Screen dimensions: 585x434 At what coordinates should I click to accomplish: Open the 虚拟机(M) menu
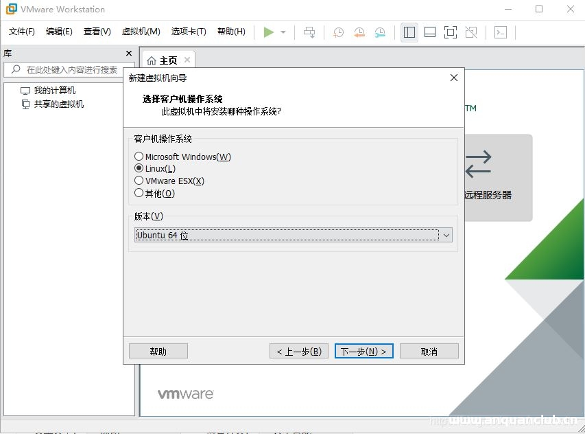coord(141,32)
